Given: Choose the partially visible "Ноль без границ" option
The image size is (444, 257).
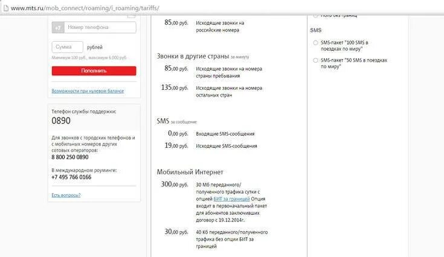Looking at the screenshot, I should pyautogui.click(x=315, y=16).
